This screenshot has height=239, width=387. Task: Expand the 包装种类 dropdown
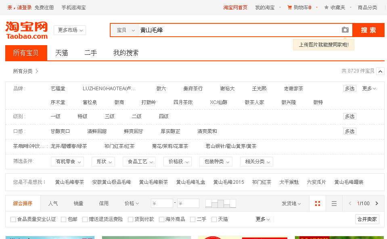(x=216, y=162)
